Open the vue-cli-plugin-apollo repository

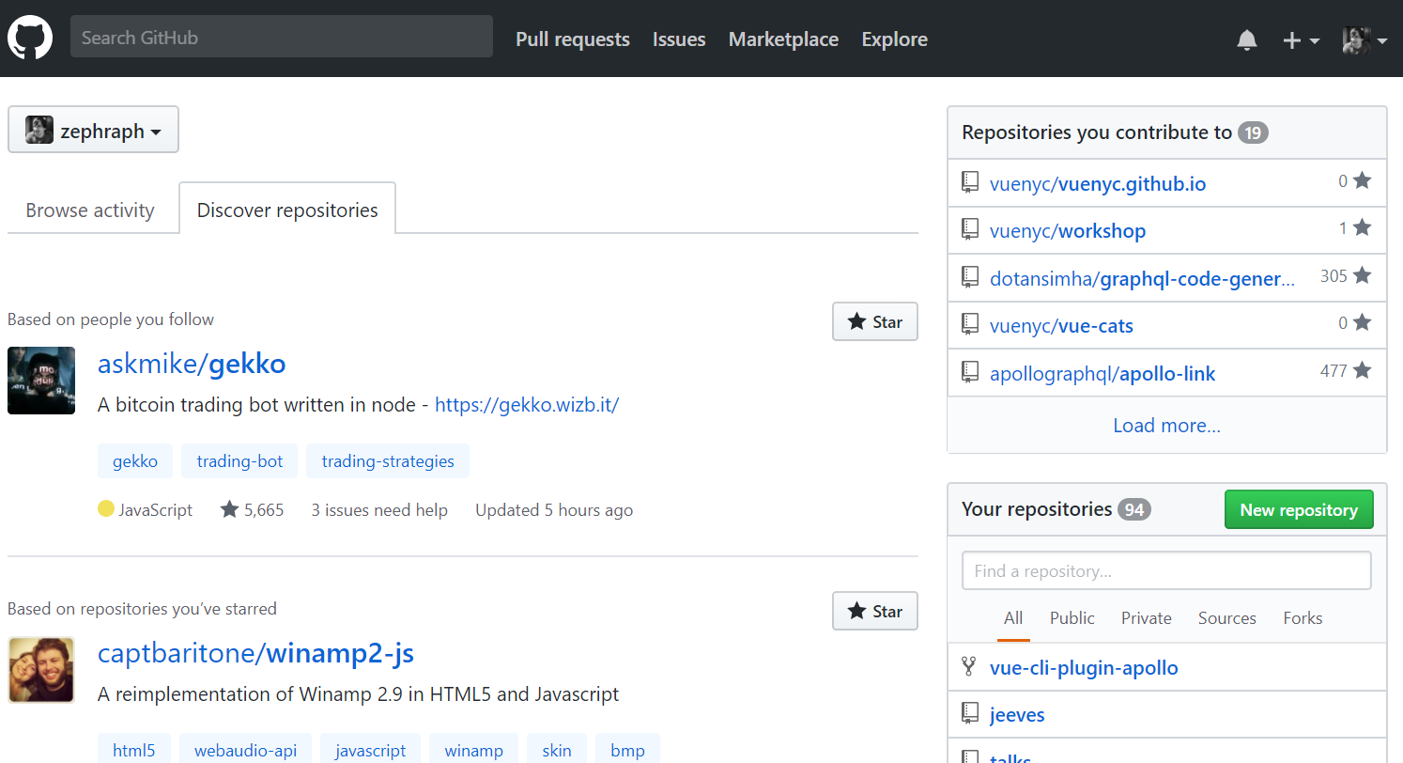click(x=1084, y=667)
